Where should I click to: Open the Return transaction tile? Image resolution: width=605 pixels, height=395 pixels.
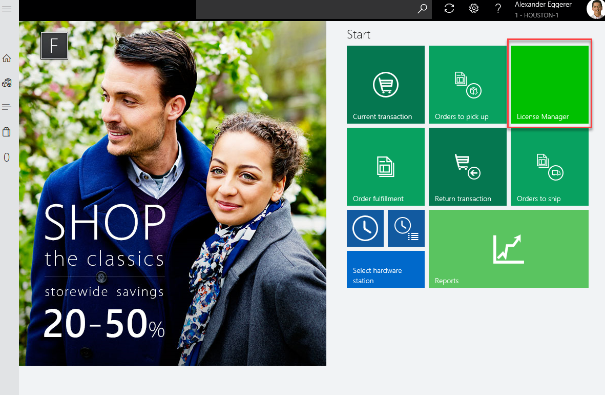468,167
